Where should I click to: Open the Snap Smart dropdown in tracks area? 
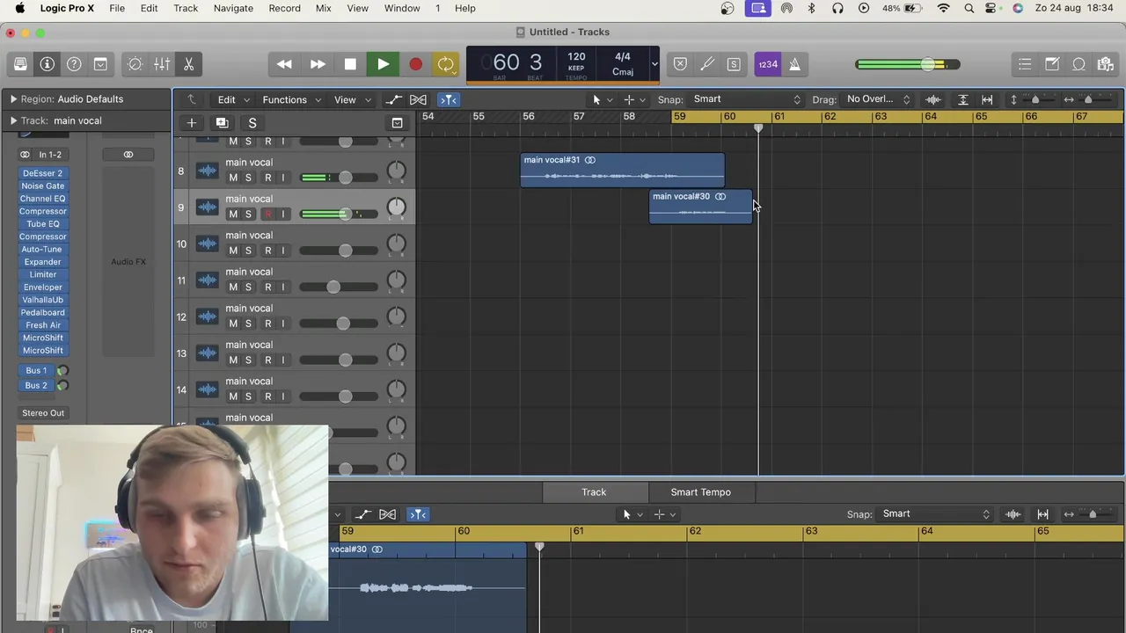[747, 99]
